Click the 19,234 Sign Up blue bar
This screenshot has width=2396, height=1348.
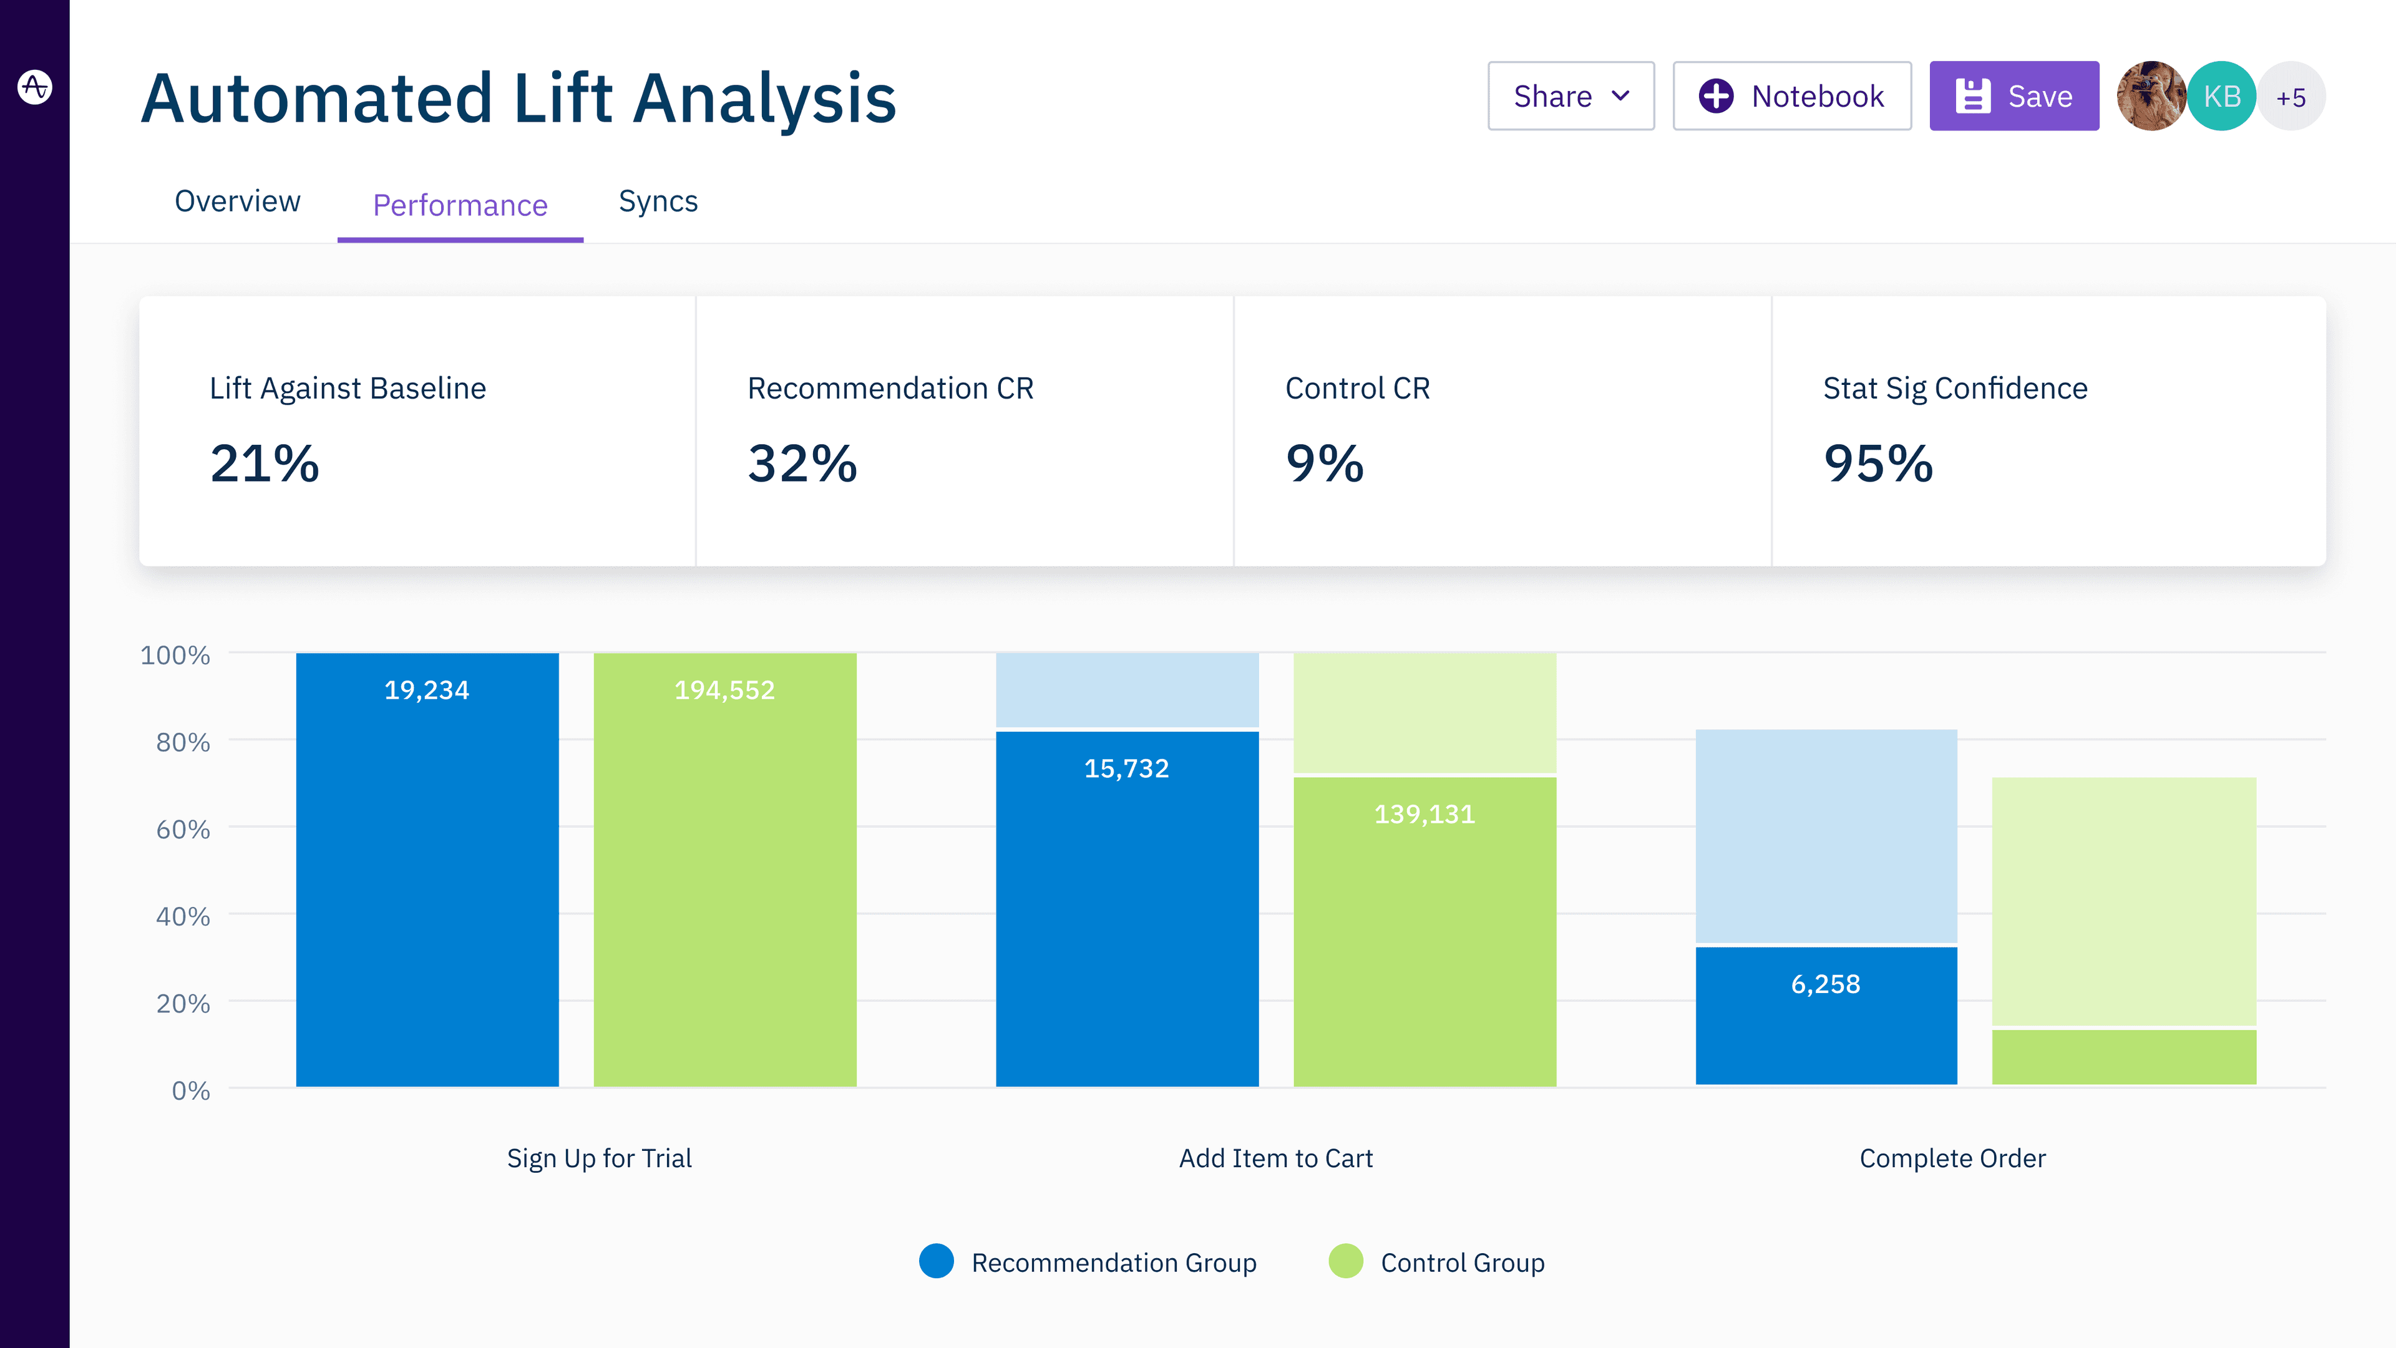coord(427,869)
